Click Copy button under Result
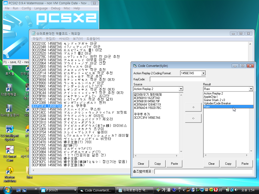Viewport: 259px width, 194px height. pyautogui.click(x=228, y=164)
